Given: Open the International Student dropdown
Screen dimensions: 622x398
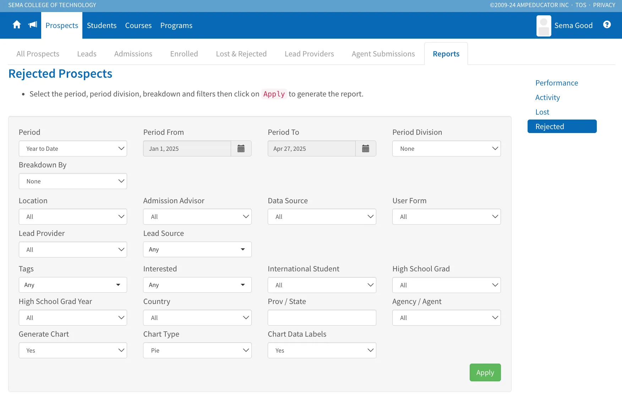Looking at the screenshot, I should coord(322,285).
